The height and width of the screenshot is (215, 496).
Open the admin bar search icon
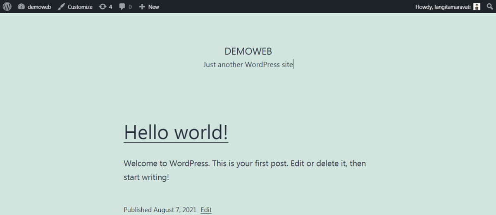(489, 7)
